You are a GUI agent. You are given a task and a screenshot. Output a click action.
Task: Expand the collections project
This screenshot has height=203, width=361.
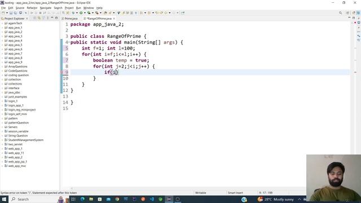tap(2, 84)
